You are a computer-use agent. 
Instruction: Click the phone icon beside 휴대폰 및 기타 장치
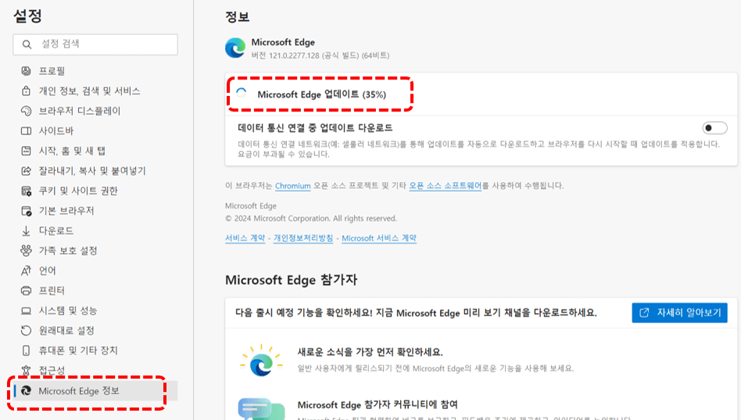pyautogui.click(x=26, y=351)
